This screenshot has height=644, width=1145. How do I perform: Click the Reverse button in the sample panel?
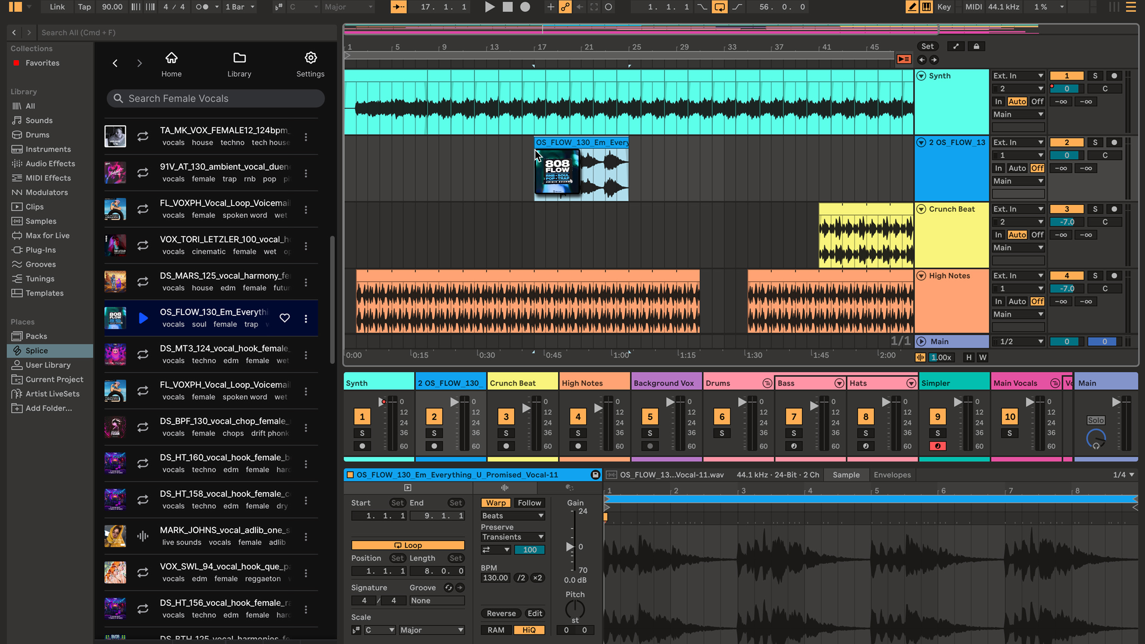point(501,613)
